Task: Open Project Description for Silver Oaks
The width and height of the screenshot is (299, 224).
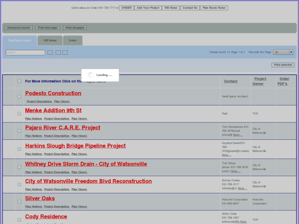Action: pos(57,206)
